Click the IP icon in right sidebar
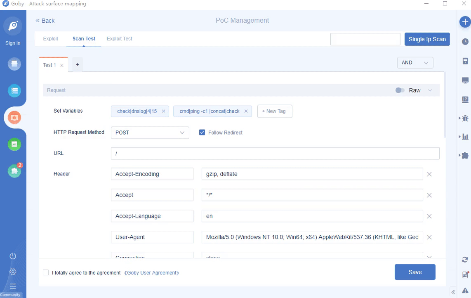This screenshot has width=471, height=298. tap(465, 99)
